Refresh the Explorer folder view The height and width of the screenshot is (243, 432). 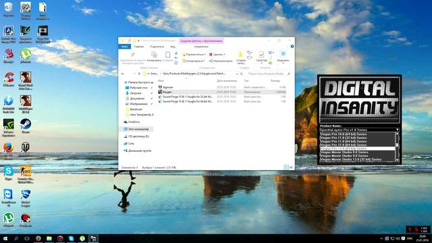pyautogui.click(x=242, y=74)
